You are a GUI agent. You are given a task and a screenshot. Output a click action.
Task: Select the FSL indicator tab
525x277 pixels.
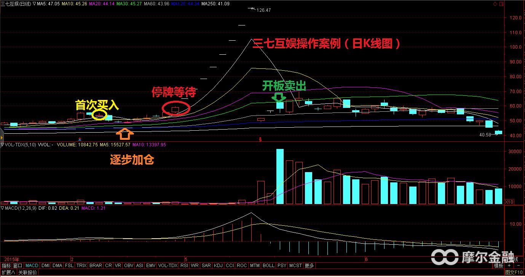[69, 266]
